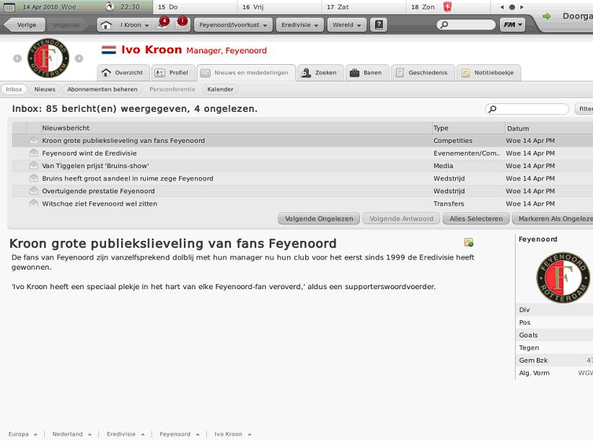This screenshot has height=442, width=593.
Task: Click the Volgende Ongelezen button
Action: (319, 218)
